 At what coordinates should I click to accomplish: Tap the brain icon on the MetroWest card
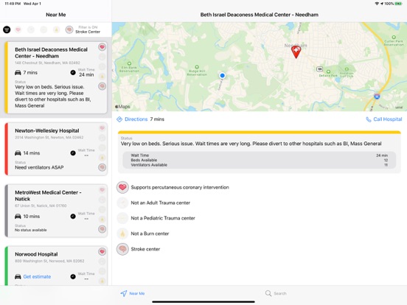pyautogui.click(x=102, y=229)
